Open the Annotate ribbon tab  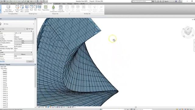point(32,4)
